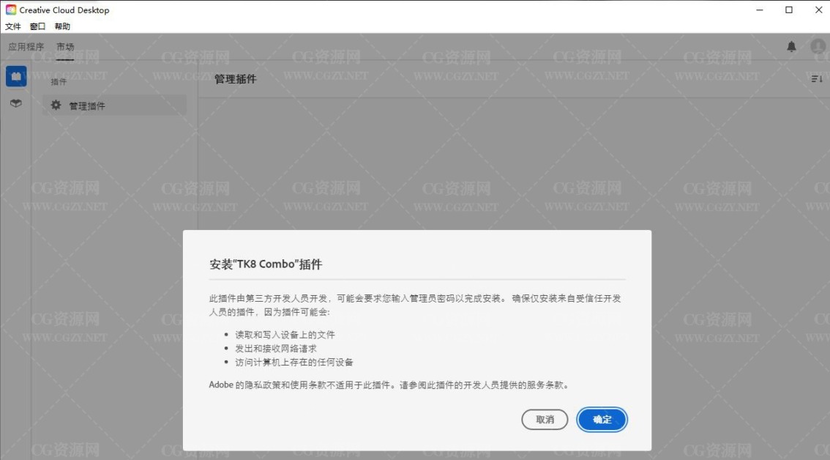Click the 取消 cancel button
The image size is (830, 460).
click(545, 420)
